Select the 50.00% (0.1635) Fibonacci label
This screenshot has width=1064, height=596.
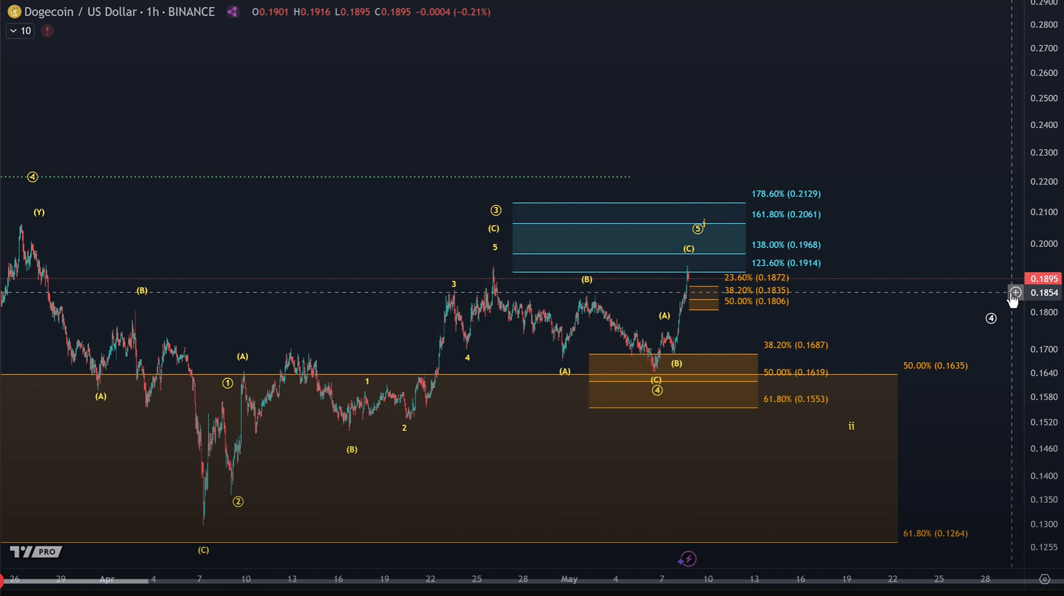pos(935,365)
